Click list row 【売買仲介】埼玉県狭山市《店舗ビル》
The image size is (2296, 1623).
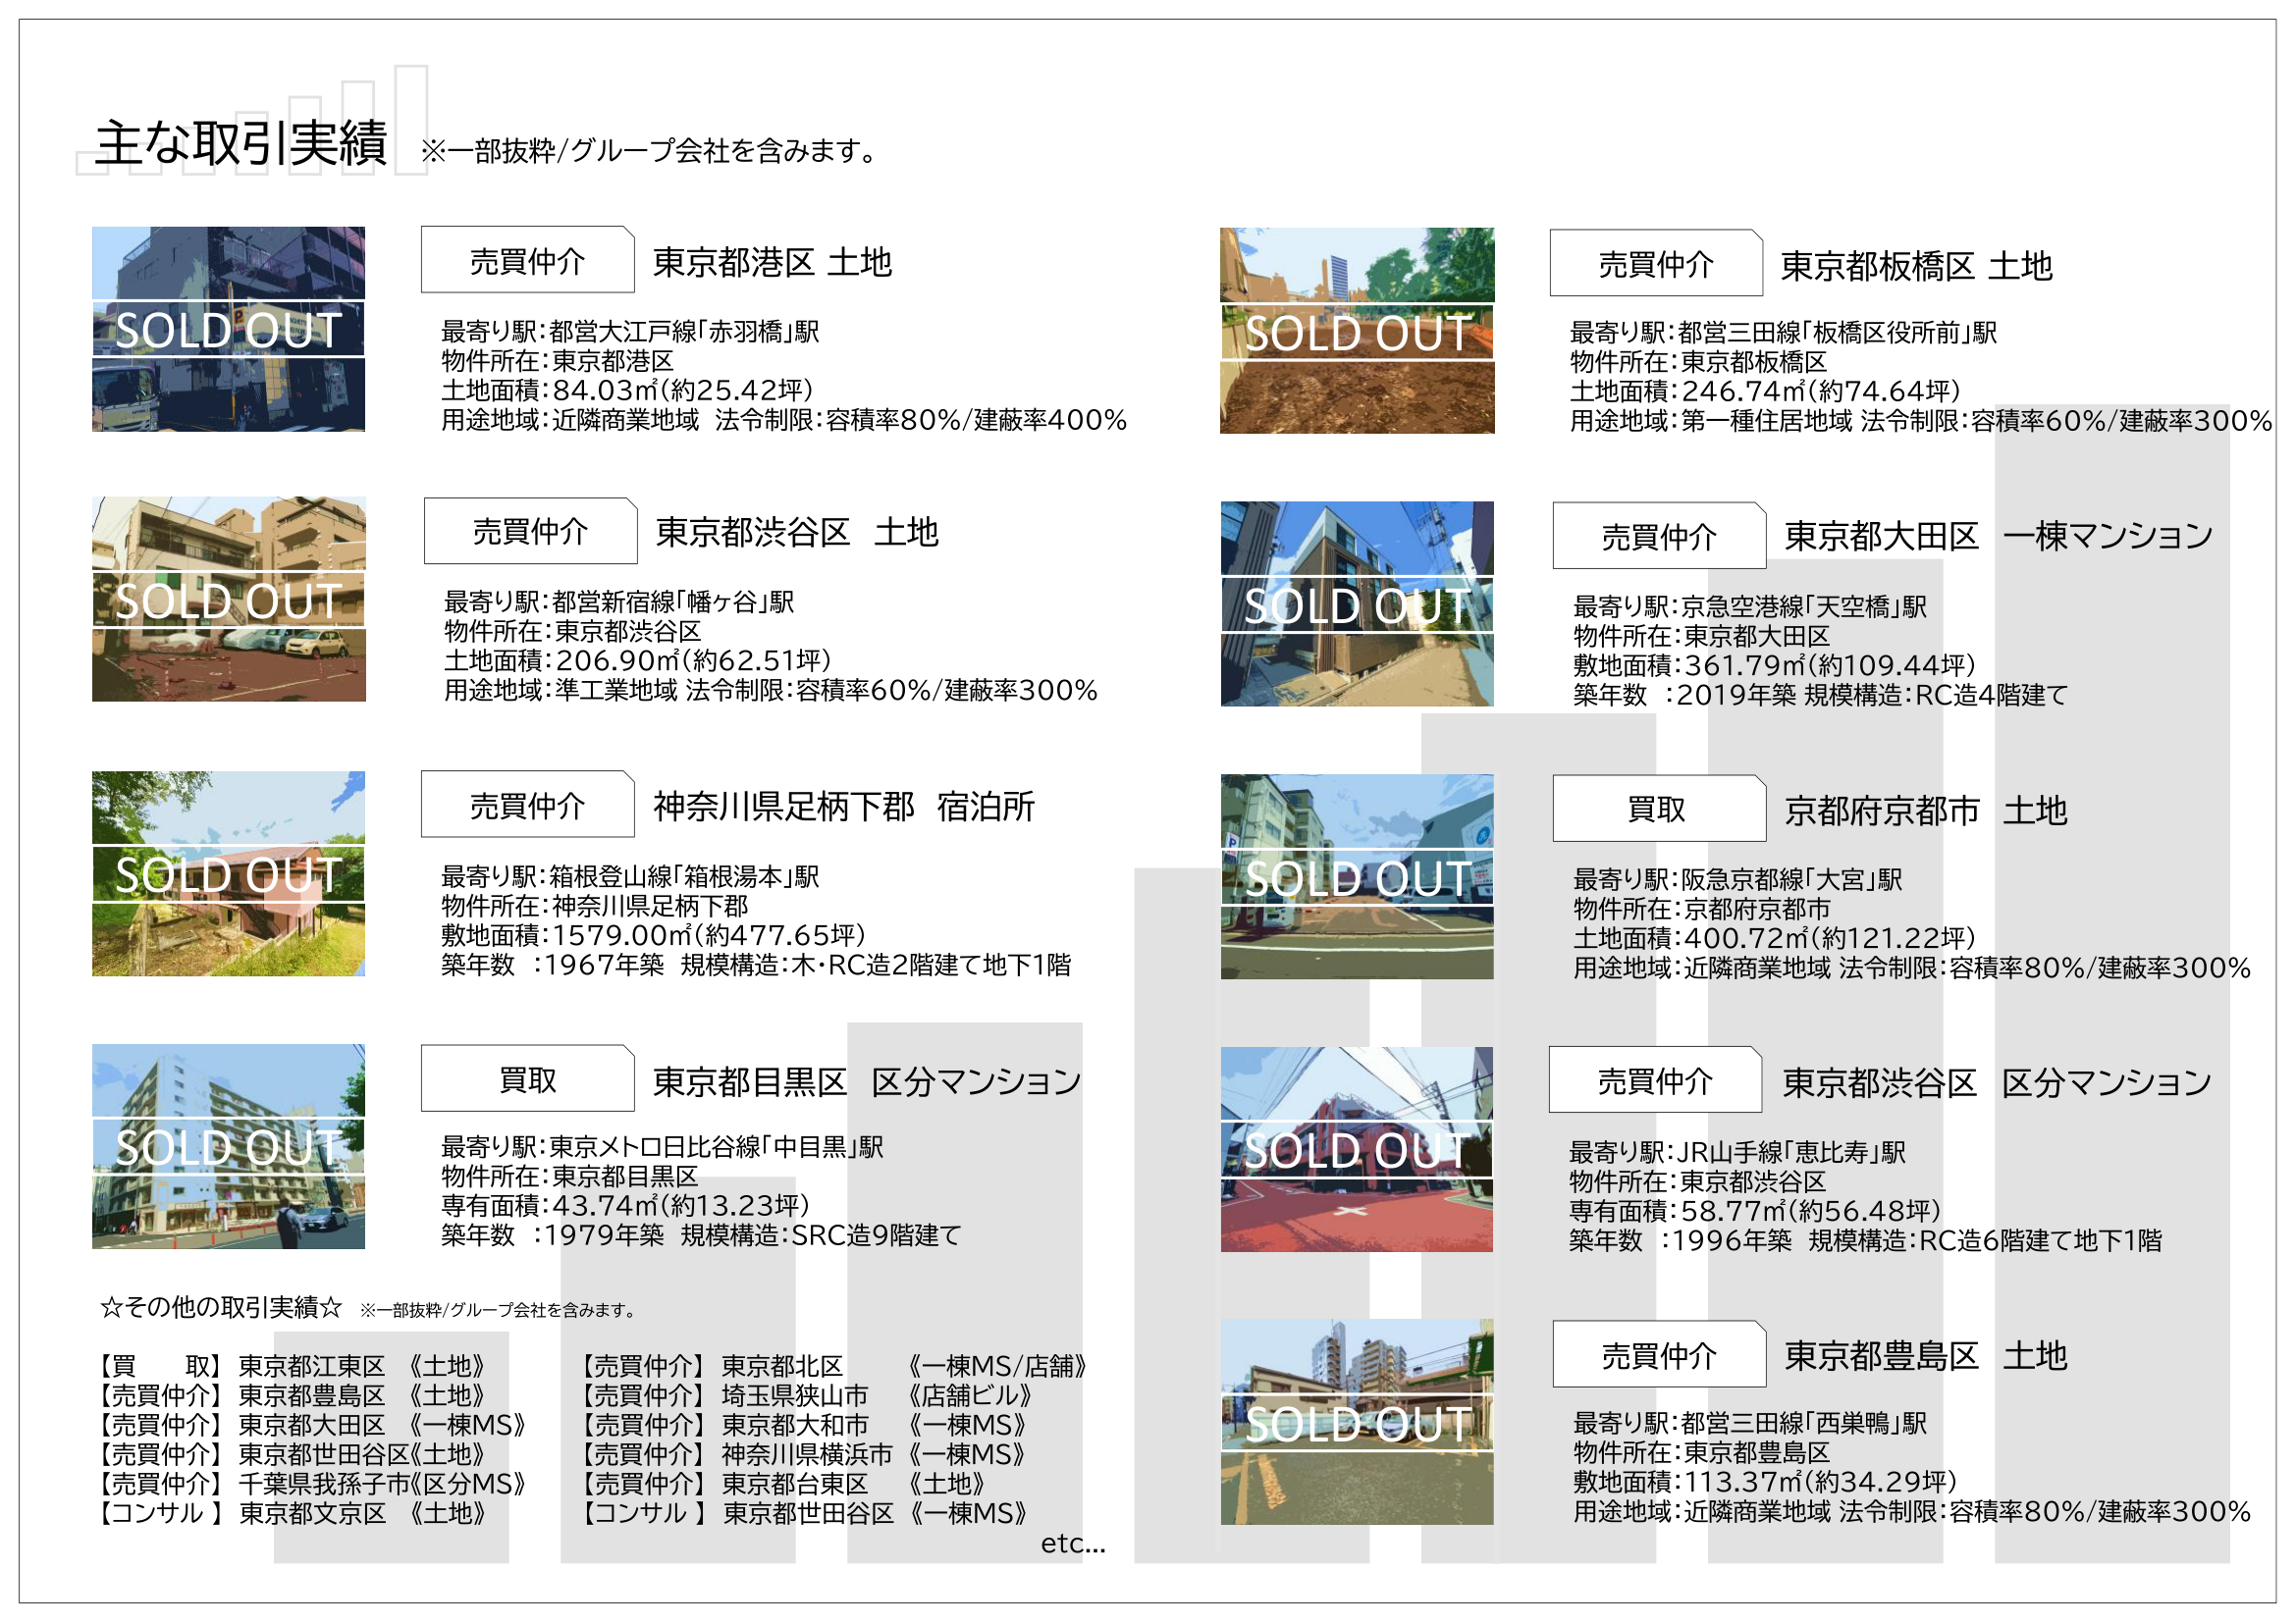point(806,1394)
